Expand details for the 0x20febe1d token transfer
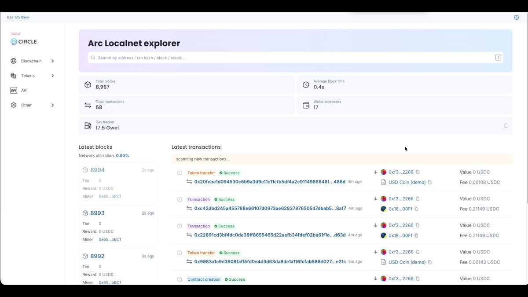The height and width of the screenshot is (297, 528). coord(180,173)
